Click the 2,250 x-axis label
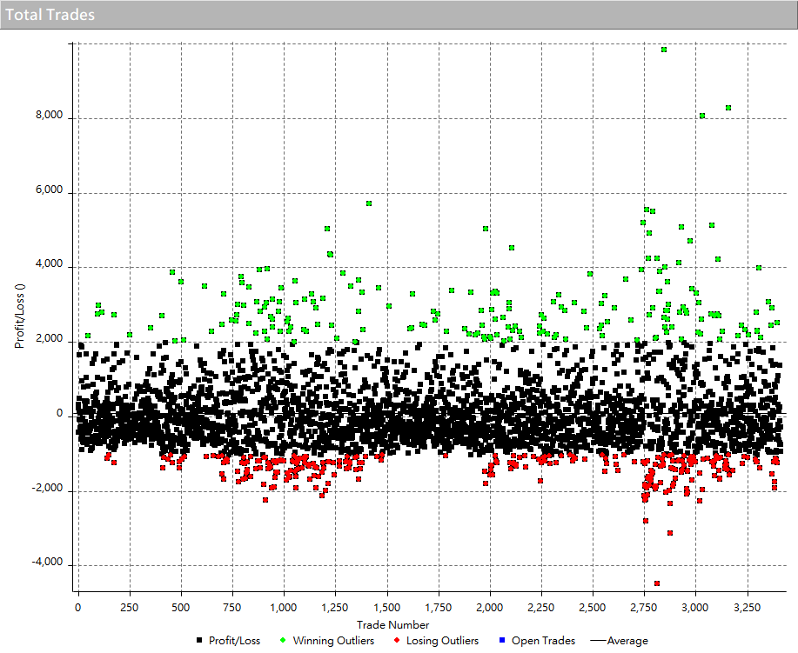Viewport: 798px width, 653px height. point(541,607)
